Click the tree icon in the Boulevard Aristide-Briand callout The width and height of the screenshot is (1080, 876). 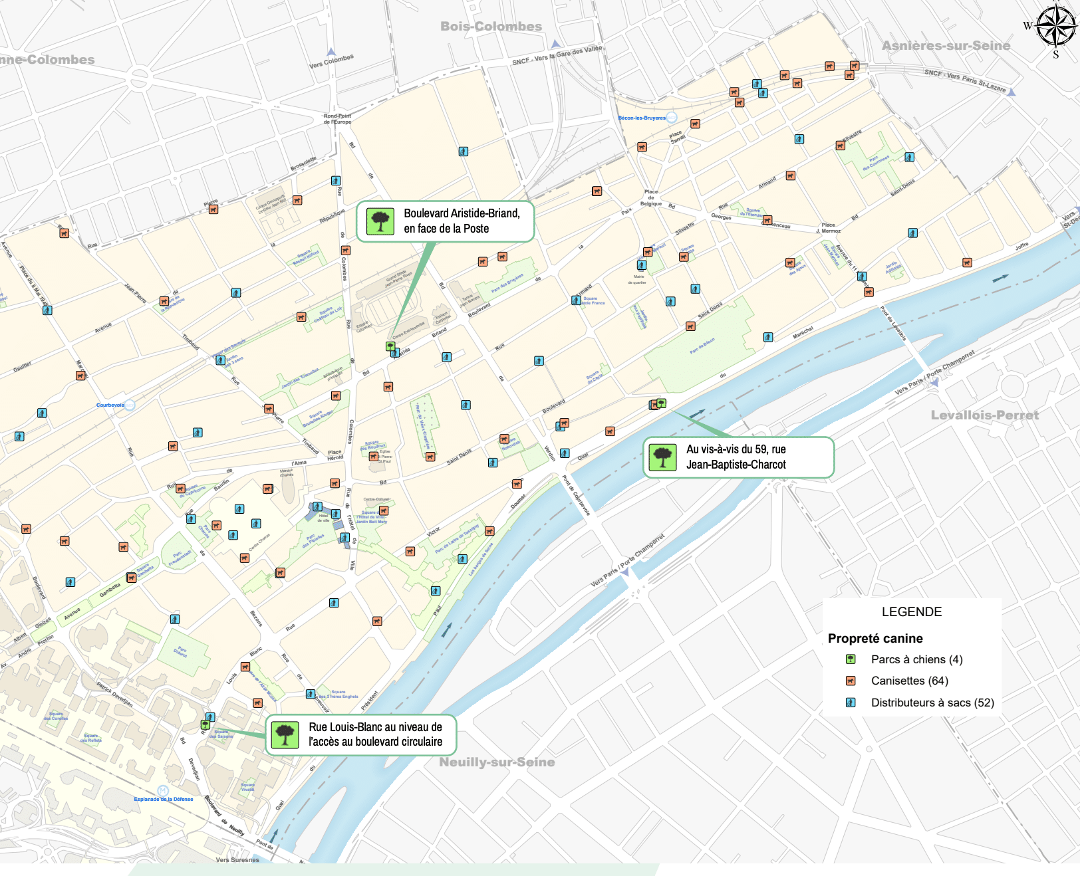coord(380,221)
